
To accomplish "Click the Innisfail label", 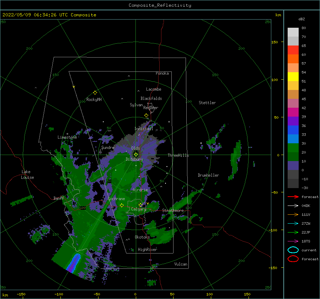I will 144,129.
